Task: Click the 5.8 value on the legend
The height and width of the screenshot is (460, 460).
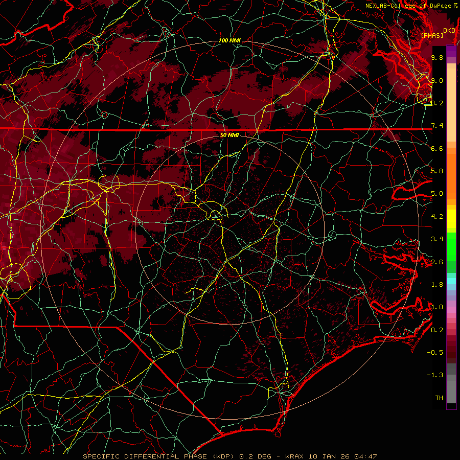Action: click(x=437, y=171)
